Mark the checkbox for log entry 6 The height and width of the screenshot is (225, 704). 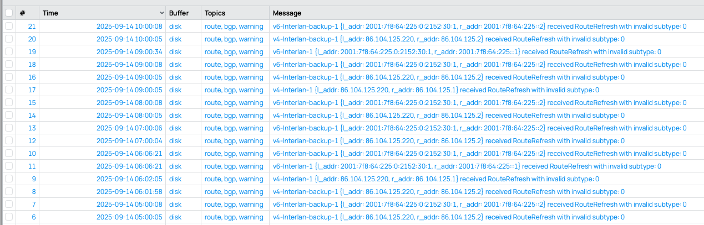point(9,217)
